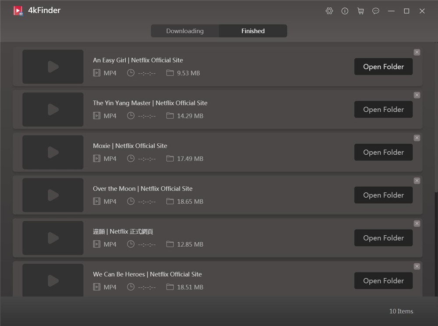Switch to the Downloading tab

click(184, 31)
